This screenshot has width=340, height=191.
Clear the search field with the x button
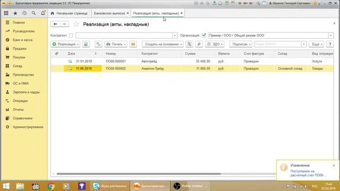click(x=304, y=44)
